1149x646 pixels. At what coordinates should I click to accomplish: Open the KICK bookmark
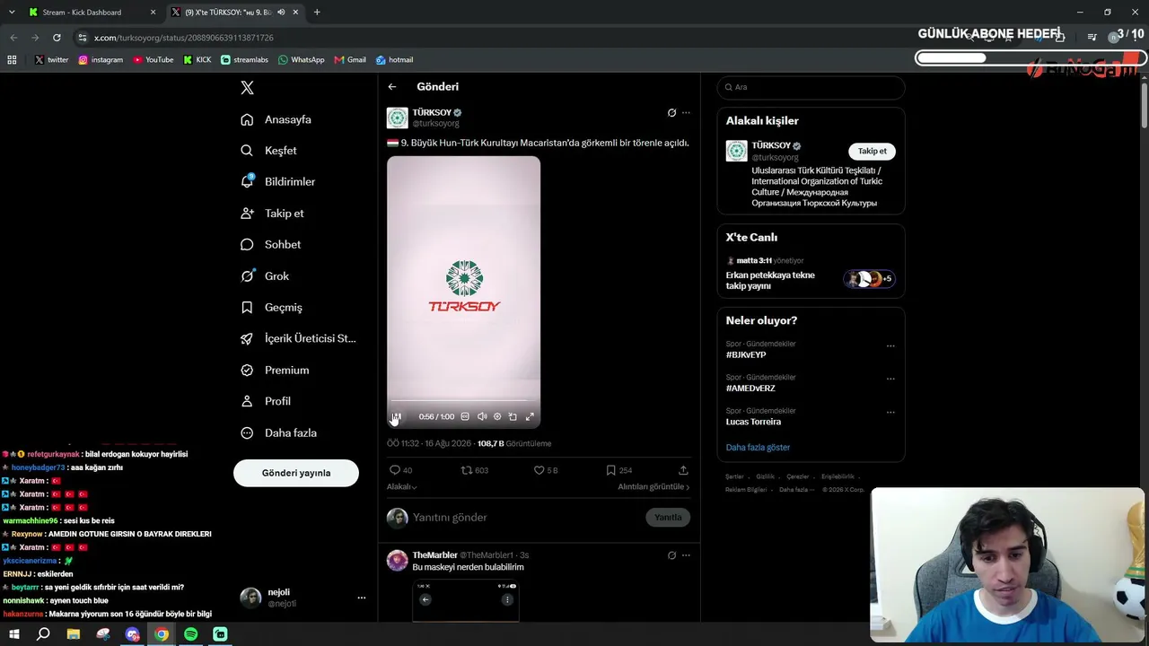197,60
